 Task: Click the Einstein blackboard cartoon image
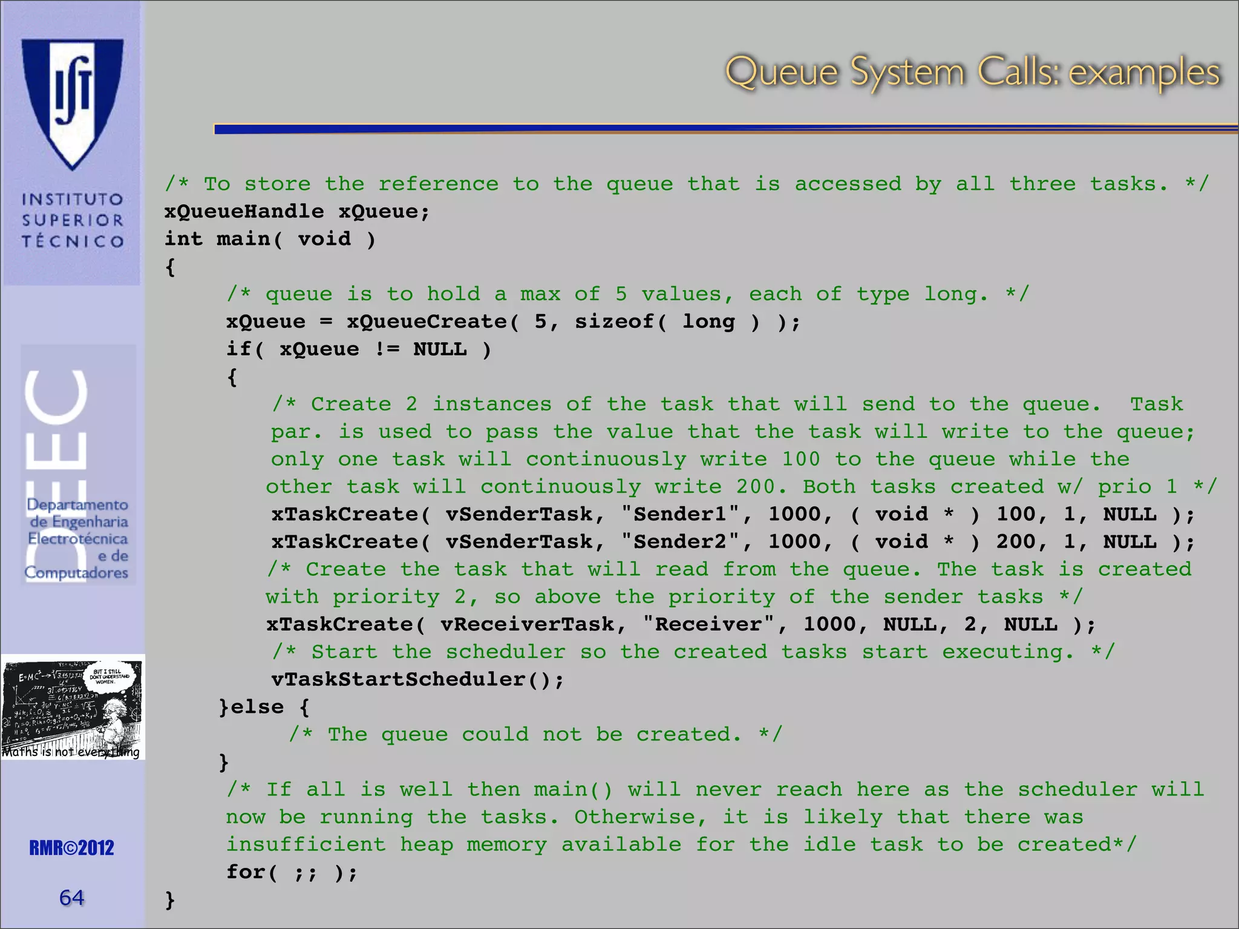[73, 706]
